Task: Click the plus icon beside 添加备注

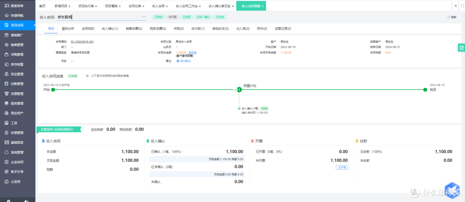Action: (x=178, y=61)
